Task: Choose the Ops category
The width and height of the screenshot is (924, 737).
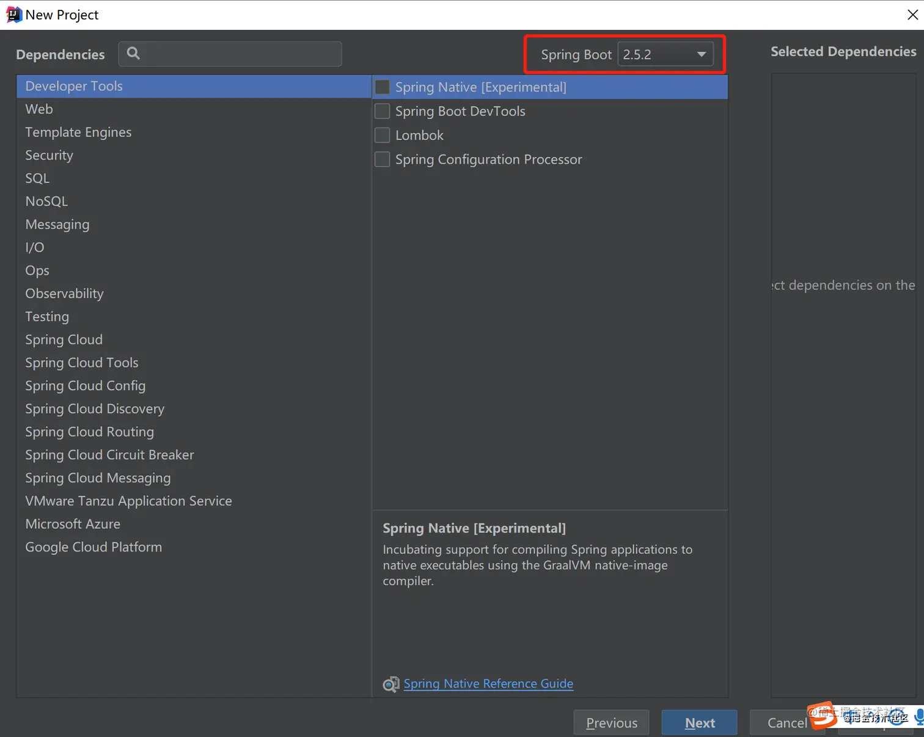Action: click(194, 270)
